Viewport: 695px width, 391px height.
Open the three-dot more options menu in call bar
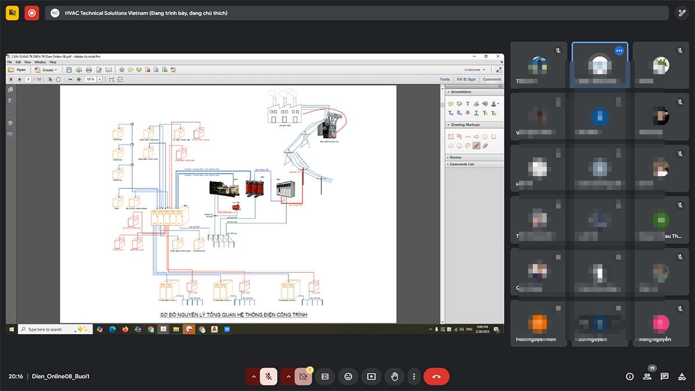pos(414,377)
